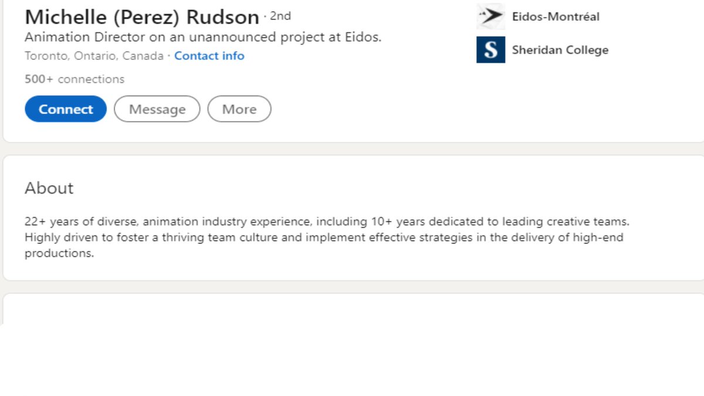The width and height of the screenshot is (704, 396).
Task: Click the Sheridan College logo icon
Action: 490,50
